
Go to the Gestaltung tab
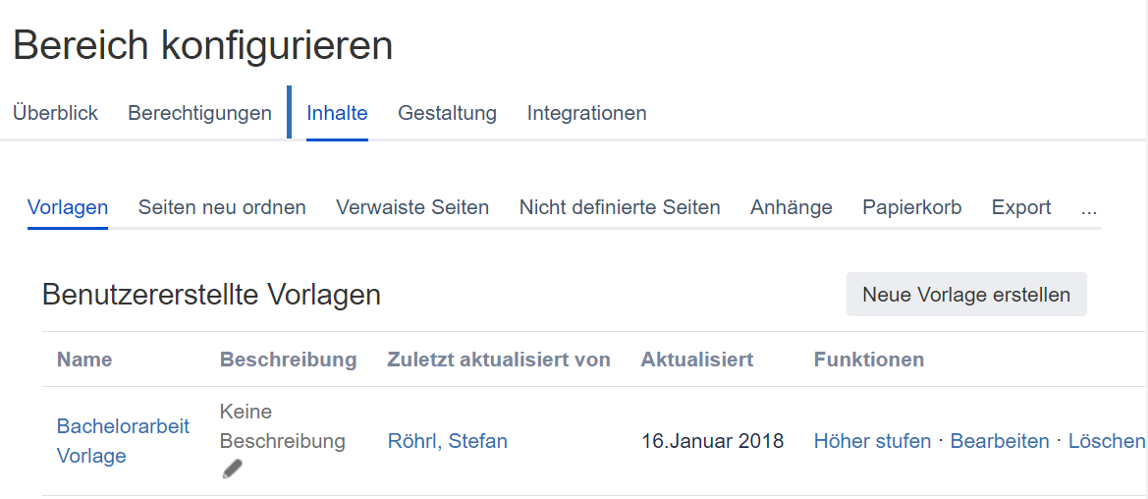pyautogui.click(x=447, y=113)
